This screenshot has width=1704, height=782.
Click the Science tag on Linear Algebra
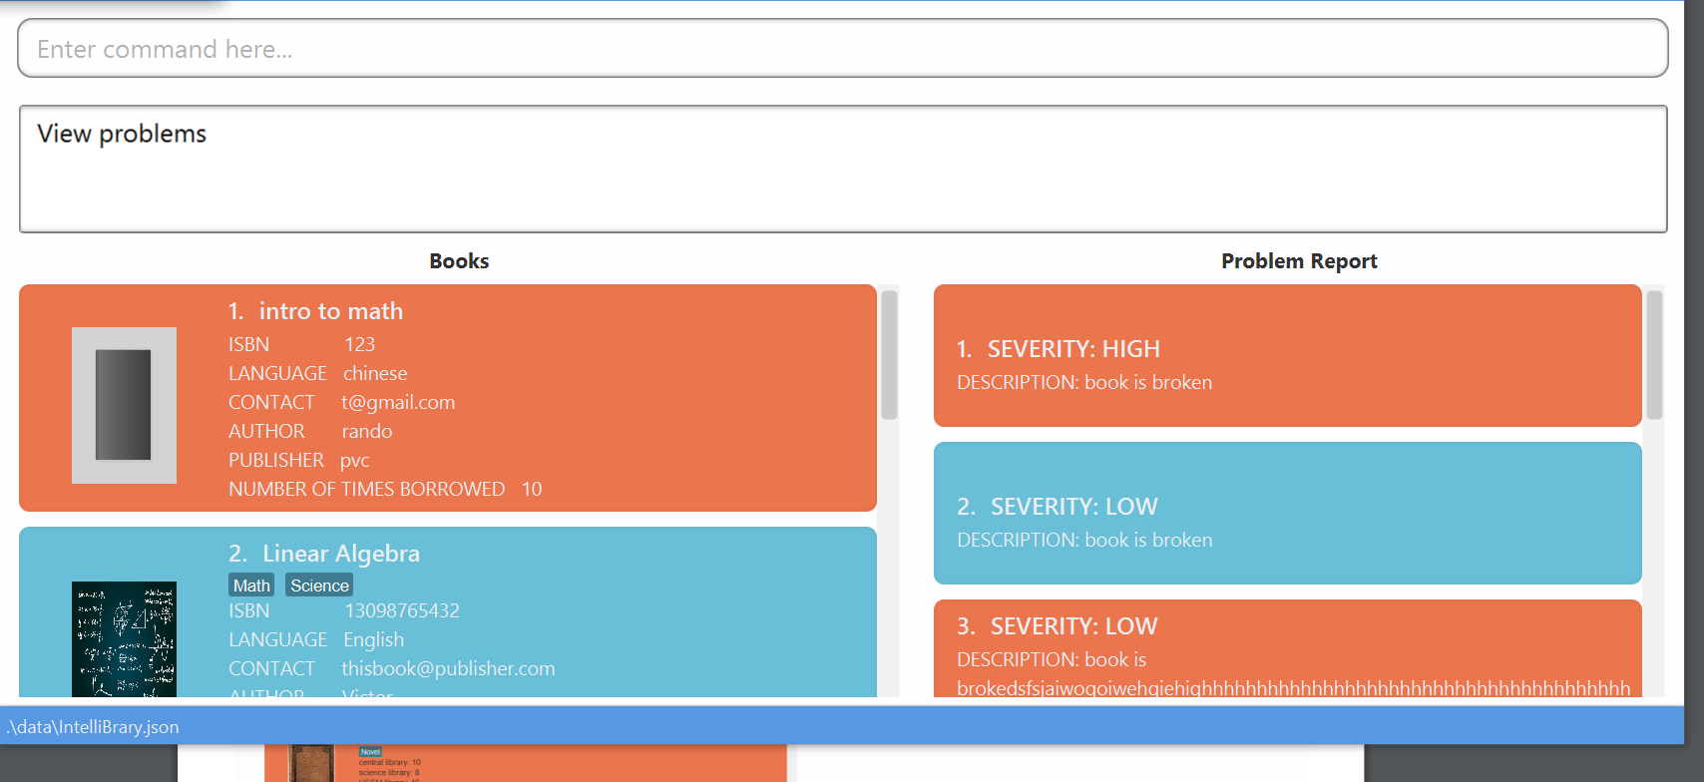click(x=319, y=586)
